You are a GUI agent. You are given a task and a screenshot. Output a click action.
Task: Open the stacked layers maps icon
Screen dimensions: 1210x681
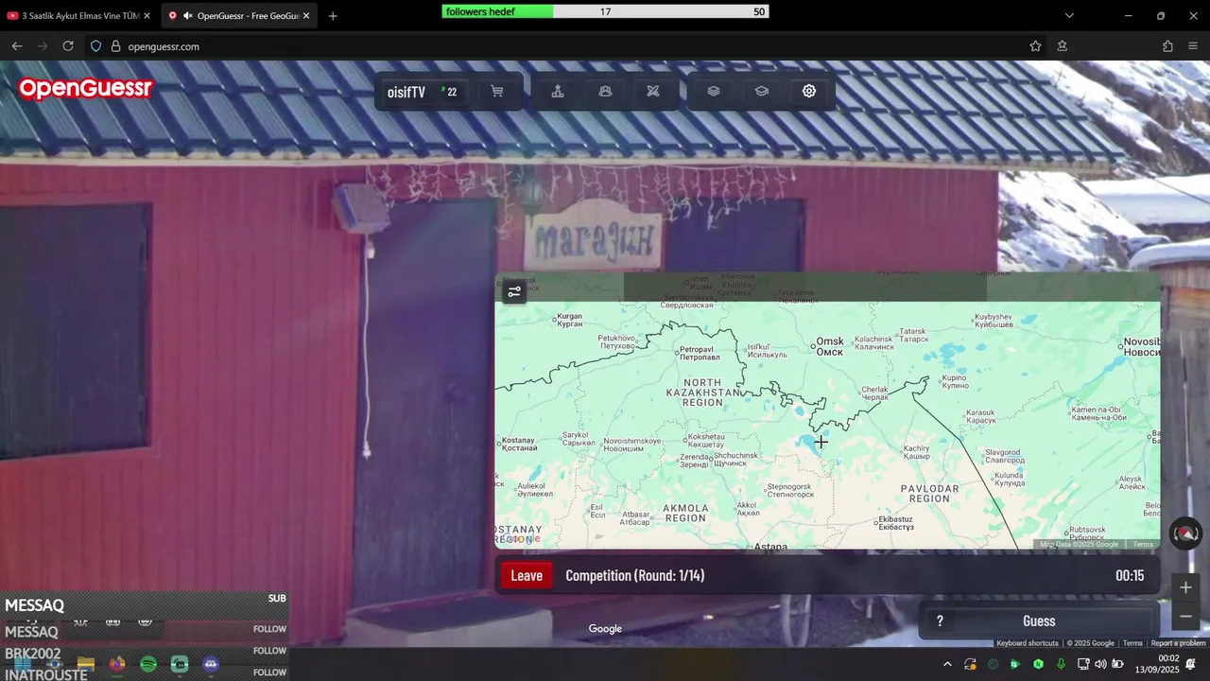click(714, 92)
